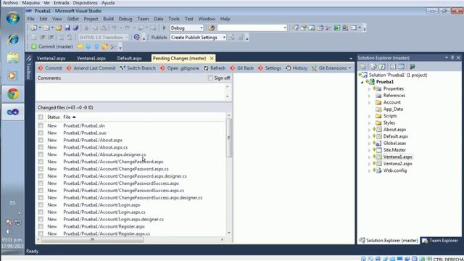Switch to the Ventana2.aspx tab
Viewport: 464px width, 261px height.
point(51,58)
